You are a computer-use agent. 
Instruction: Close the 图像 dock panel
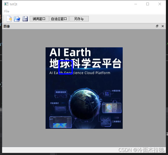(x=162, y=26)
